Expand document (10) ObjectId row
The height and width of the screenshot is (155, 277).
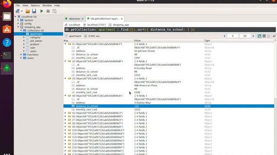point(65,130)
